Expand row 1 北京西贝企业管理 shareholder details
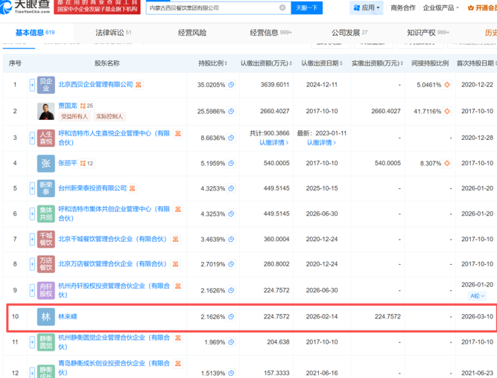Viewport: 497px width, 378px height. pos(32,85)
